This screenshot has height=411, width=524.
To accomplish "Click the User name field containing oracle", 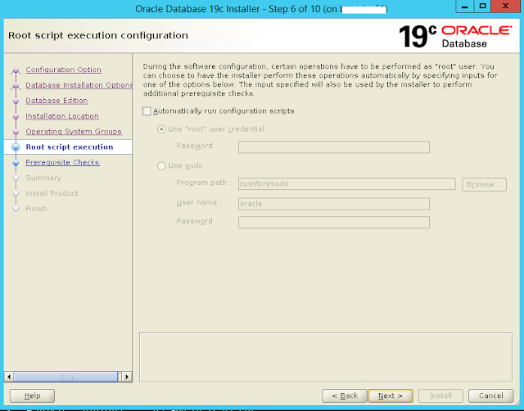I will 334,204.
